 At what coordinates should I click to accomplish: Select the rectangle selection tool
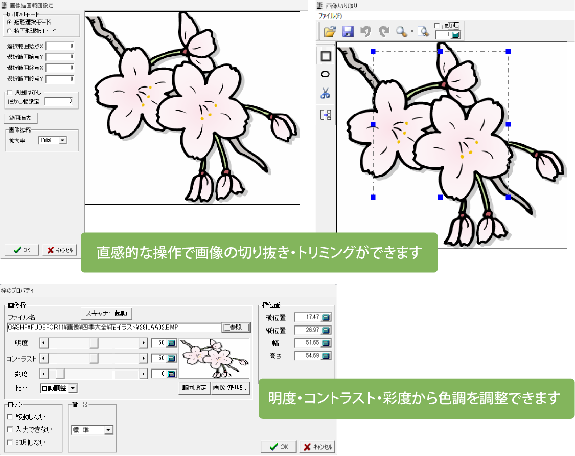[326, 56]
